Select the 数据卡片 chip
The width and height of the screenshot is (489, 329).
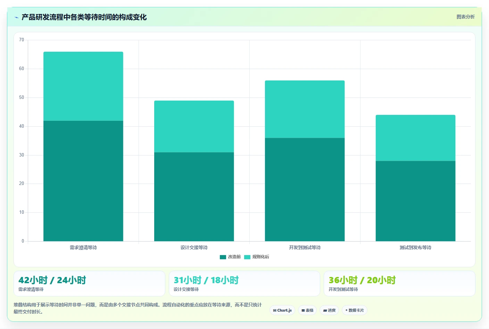pos(355,310)
